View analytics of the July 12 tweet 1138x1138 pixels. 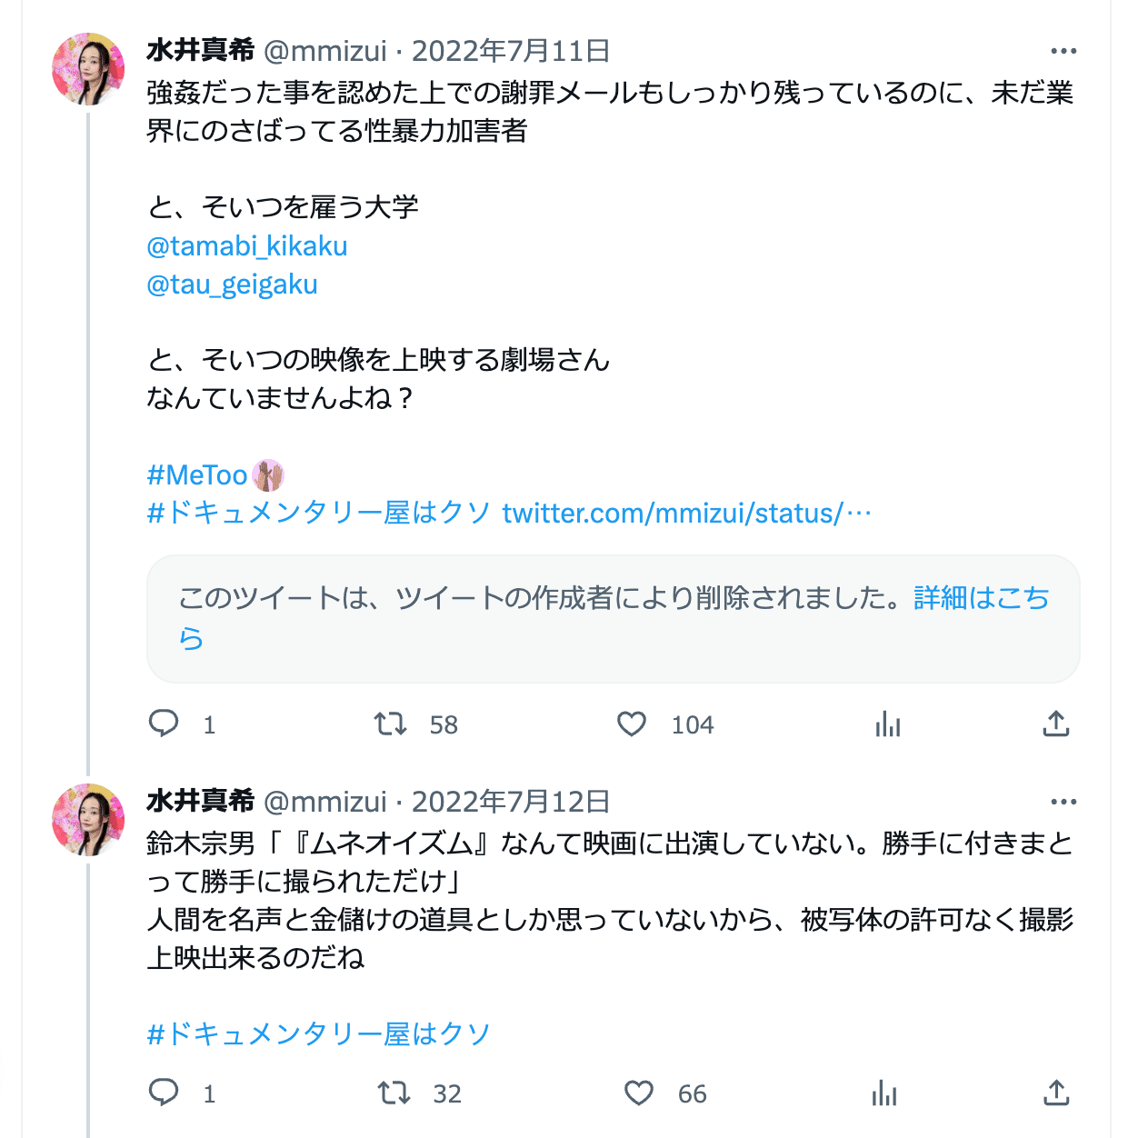tap(883, 1093)
